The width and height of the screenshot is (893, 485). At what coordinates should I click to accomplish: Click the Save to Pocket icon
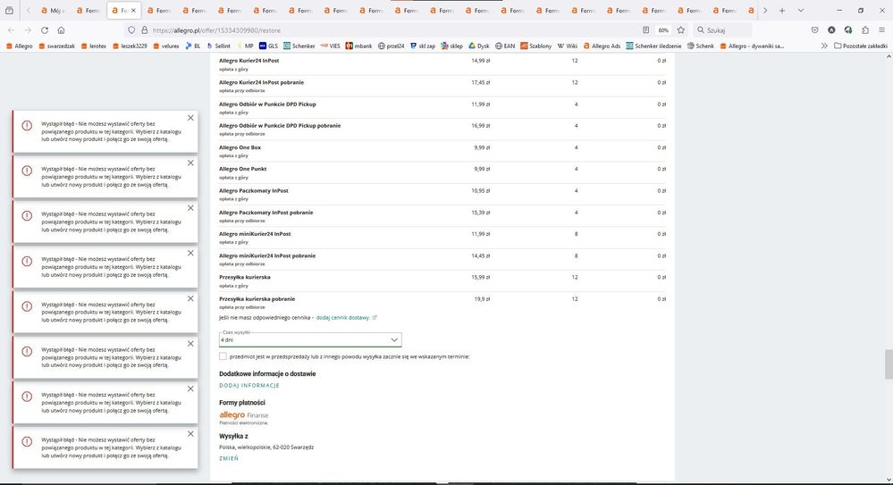813,29
